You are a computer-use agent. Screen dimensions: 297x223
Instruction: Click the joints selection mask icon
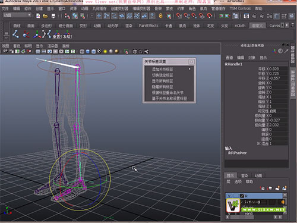pos(106,16)
